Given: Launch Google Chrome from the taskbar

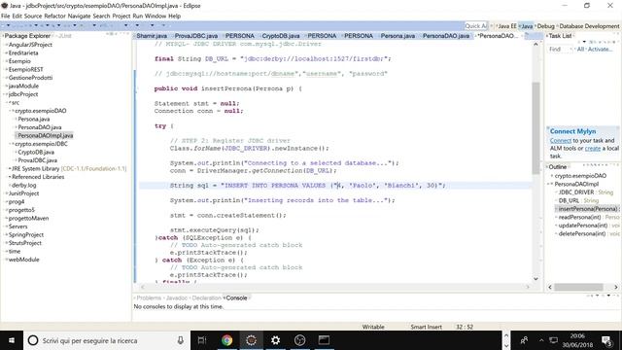Looking at the screenshot, I should pyautogui.click(x=226, y=340).
